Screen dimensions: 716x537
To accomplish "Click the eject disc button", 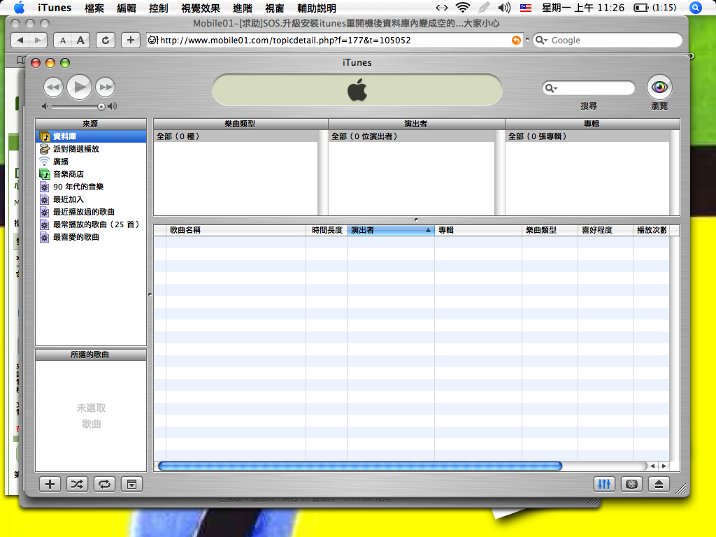I will pos(659,484).
